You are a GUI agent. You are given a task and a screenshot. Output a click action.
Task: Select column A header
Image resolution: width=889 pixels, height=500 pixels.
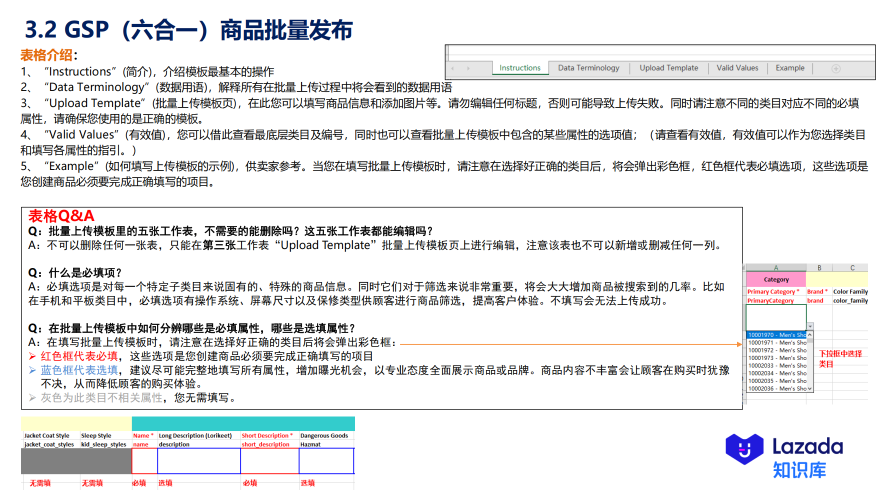pyautogui.click(x=776, y=267)
